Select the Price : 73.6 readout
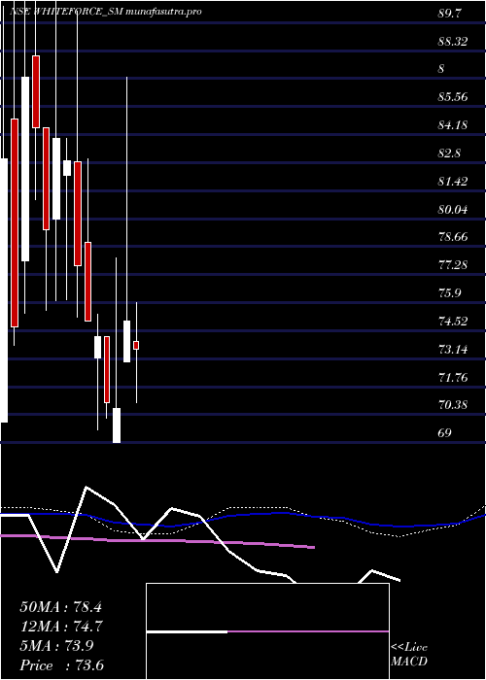The width and height of the screenshot is (486, 680). (x=62, y=664)
